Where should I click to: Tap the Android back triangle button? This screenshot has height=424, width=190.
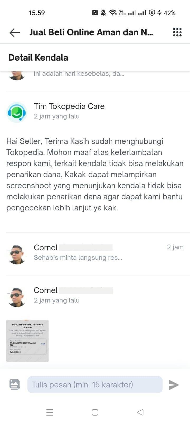(x=140, y=412)
